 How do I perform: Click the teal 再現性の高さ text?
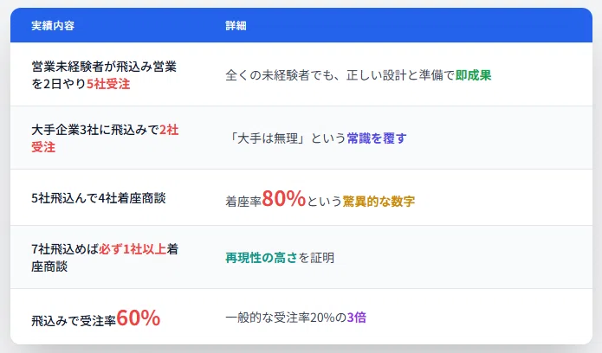pyautogui.click(x=262, y=258)
